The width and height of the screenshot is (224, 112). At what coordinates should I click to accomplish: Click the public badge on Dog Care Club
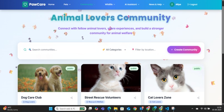click(x=70, y=68)
